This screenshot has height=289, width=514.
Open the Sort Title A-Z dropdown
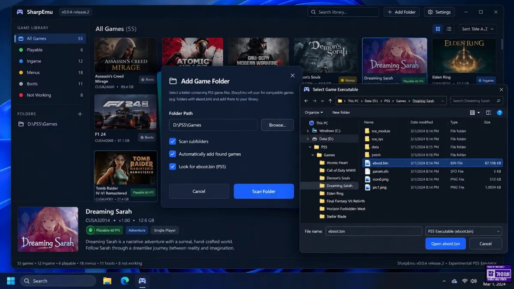pos(478,29)
